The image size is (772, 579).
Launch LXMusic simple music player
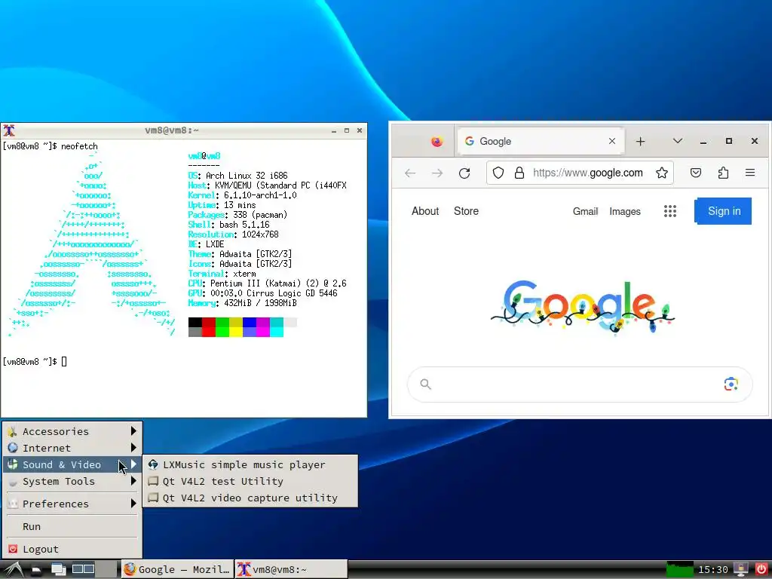pyautogui.click(x=250, y=464)
